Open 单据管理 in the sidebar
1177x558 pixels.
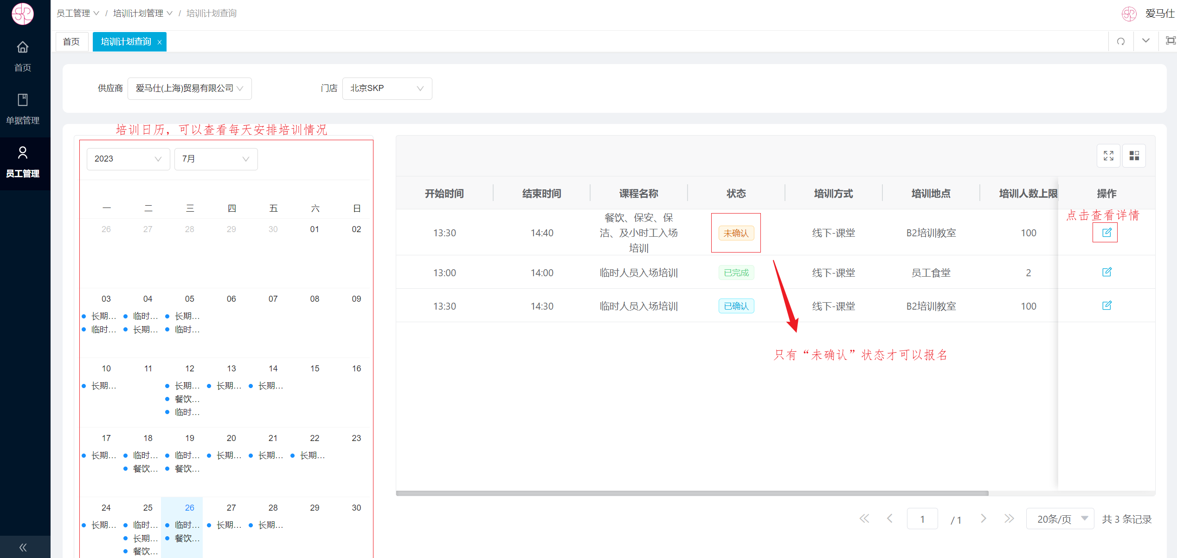(x=22, y=110)
